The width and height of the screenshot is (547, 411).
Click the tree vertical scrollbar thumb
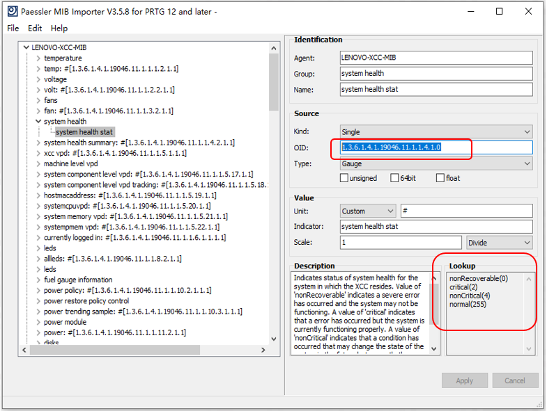tap(273, 82)
